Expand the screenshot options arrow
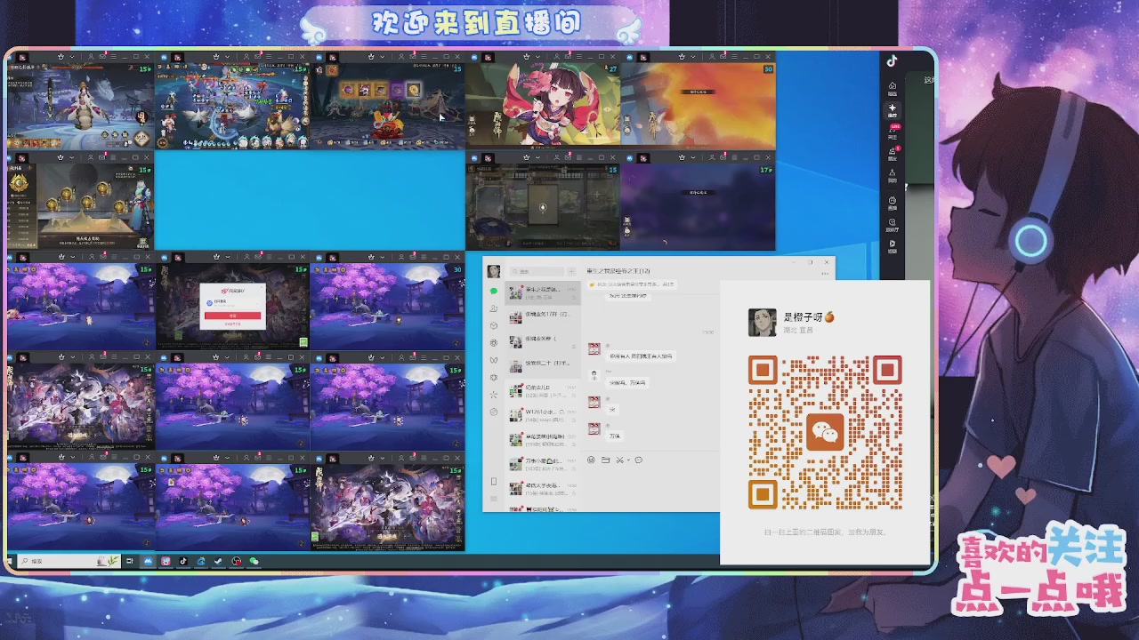 (627, 460)
